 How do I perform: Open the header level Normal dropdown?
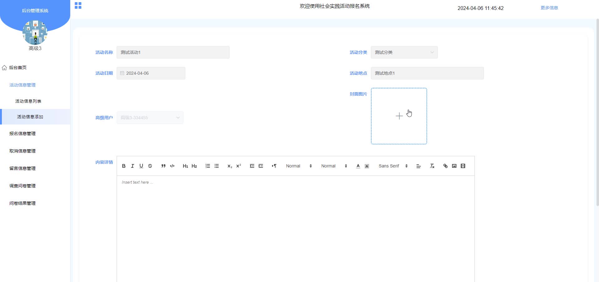tap(334, 166)
